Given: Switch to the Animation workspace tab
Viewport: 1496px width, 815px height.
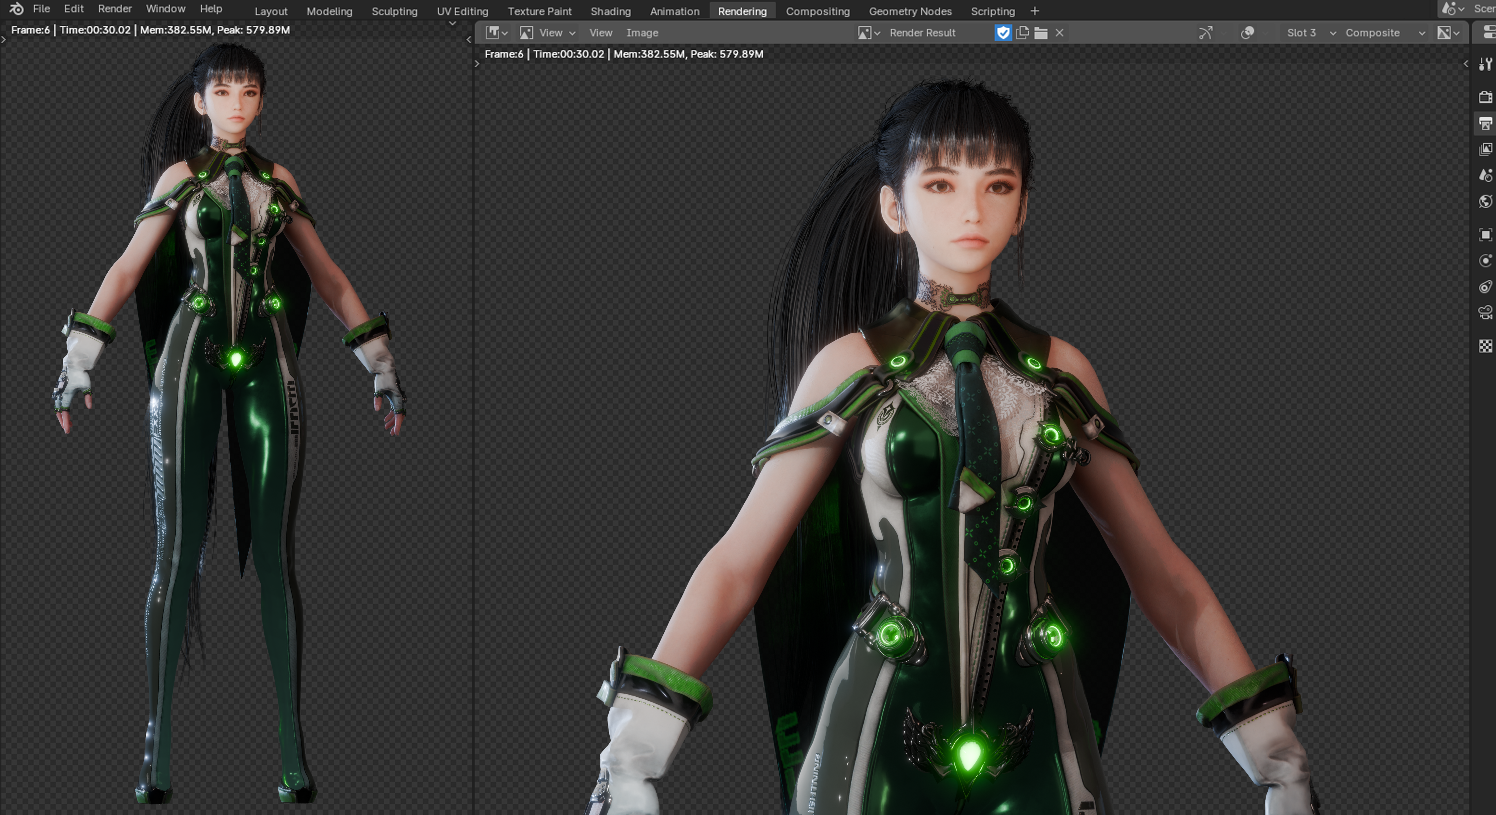Looking at the screenshot, I should [674, 11].
